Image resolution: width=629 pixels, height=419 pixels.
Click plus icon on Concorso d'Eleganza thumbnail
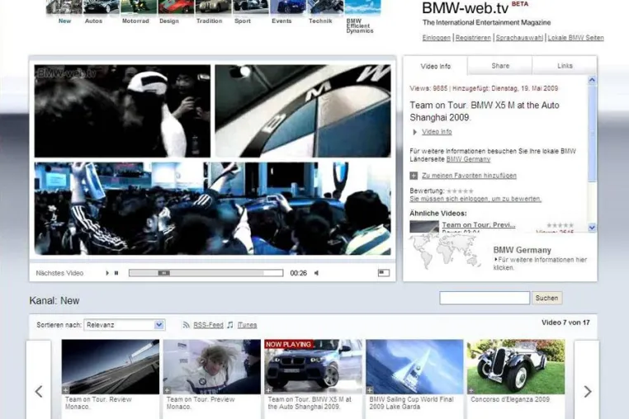[471, 390]
